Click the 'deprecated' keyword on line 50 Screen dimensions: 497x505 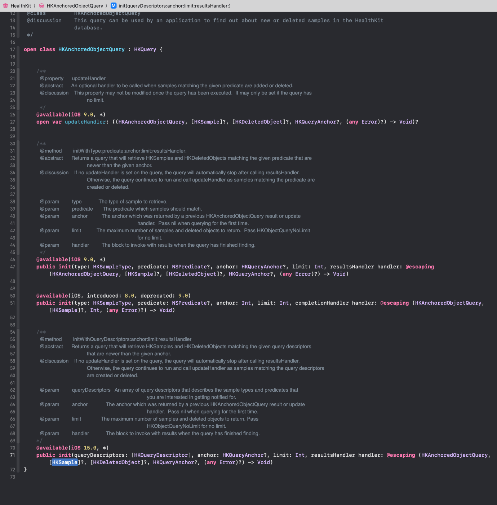tap(156, 296)
